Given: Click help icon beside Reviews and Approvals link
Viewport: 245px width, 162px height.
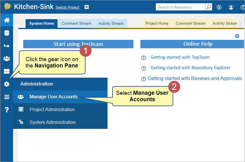Looking at the screenshot, I should [x=144, y=79].
